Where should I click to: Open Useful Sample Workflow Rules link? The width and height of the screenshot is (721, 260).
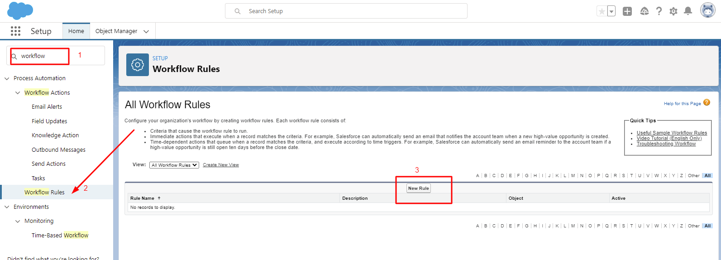point(672,133)
